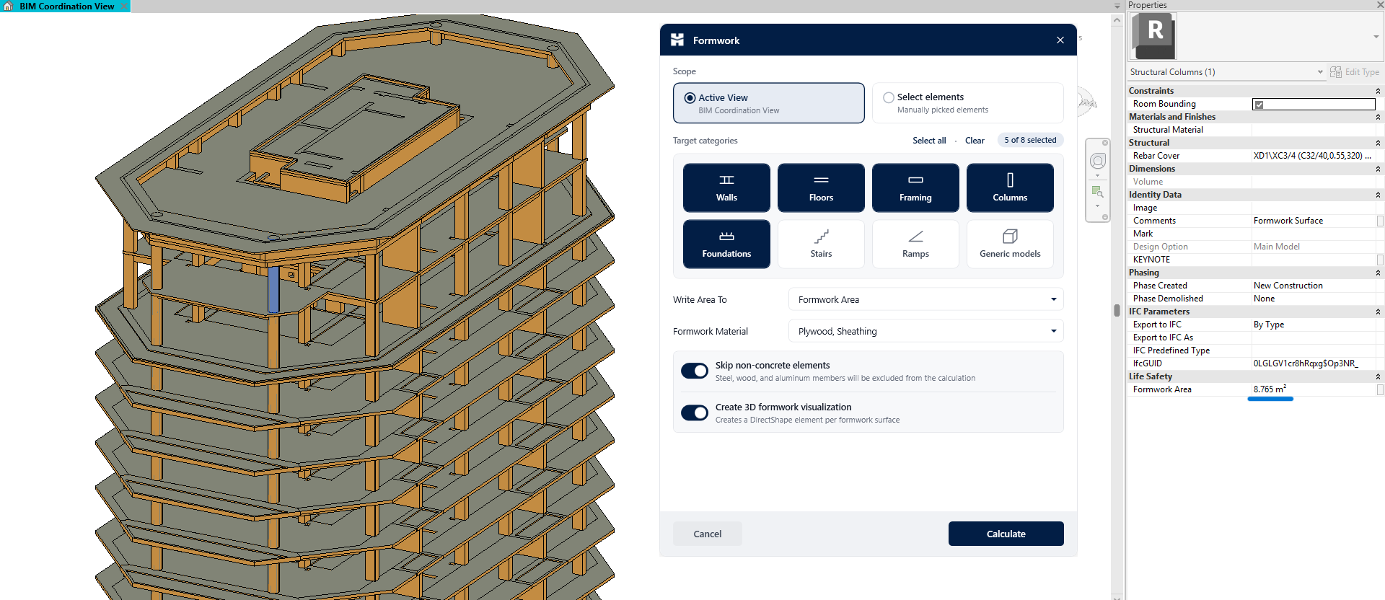Image resolution: width=1385 pixels, height=600 pixels.
Task: Click the Phase Demolished value None
Action: coord(1264,299)
